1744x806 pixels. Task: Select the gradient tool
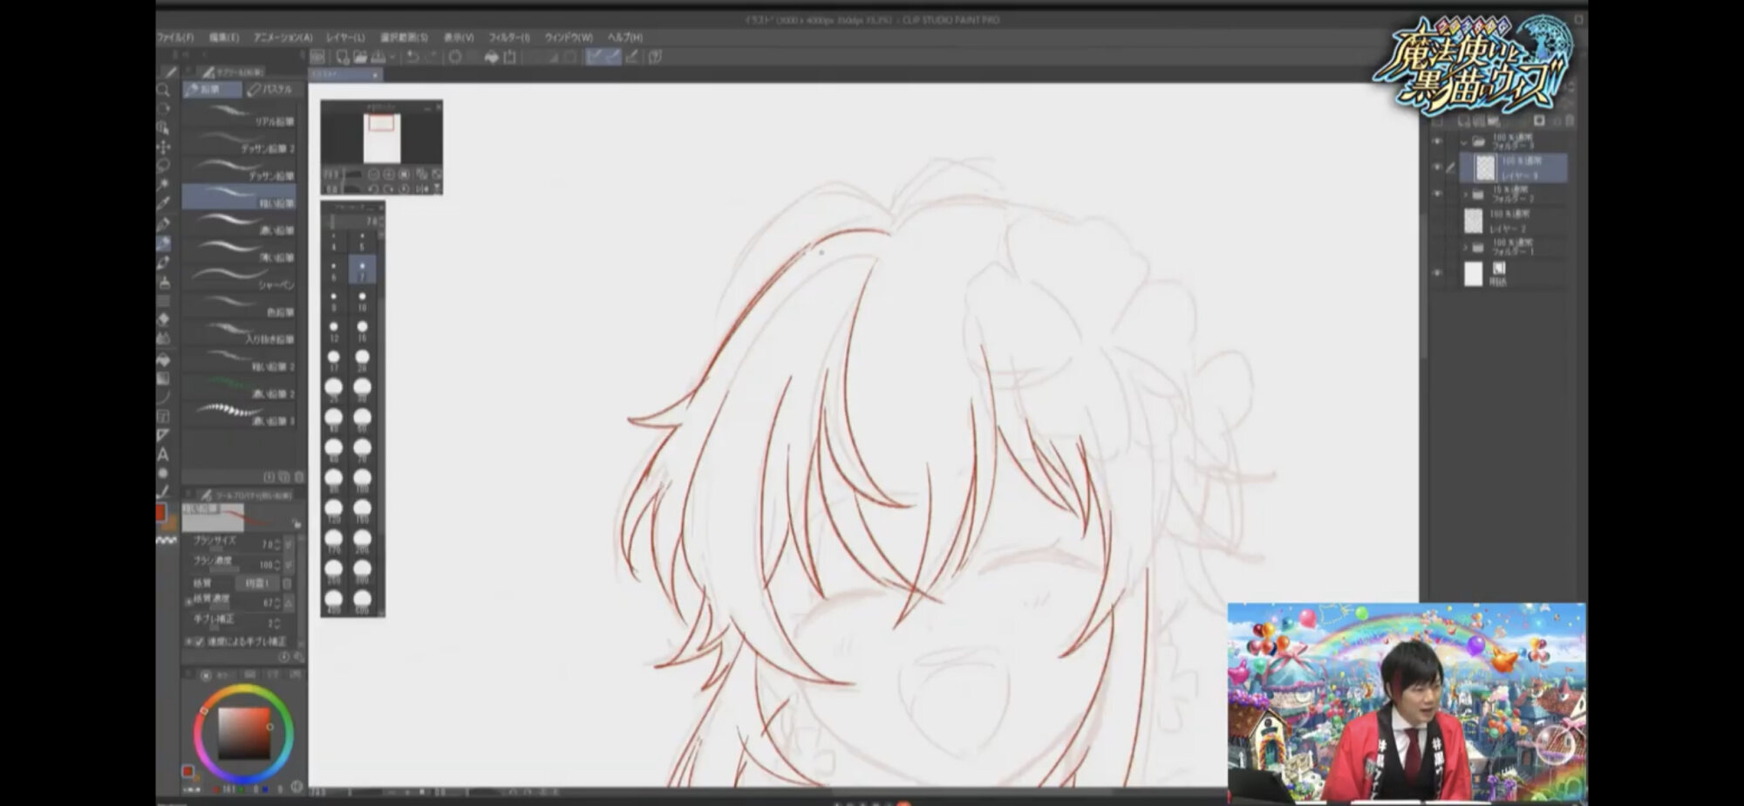[x=163, y=378]
